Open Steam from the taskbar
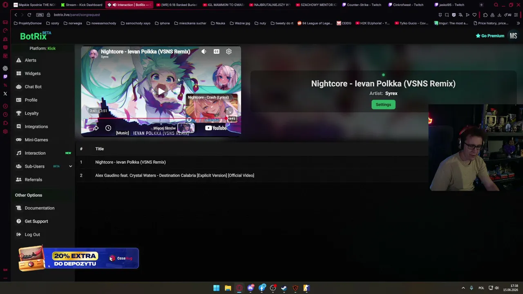The height and width of the screenshot is (294, 523). click(284, 288)
